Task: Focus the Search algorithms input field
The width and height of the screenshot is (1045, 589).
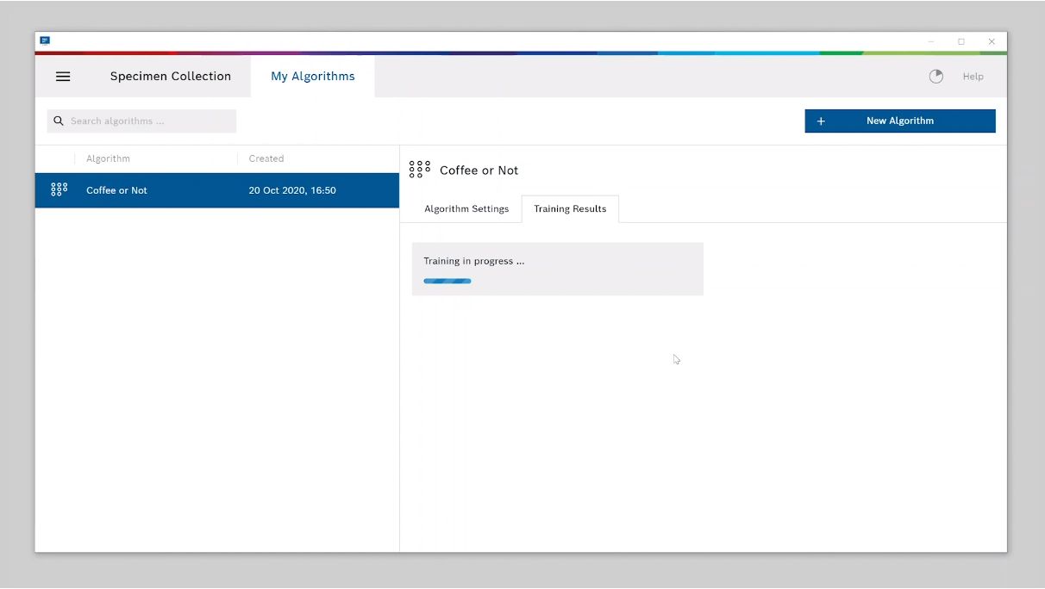Action: (x=147, y=121)
